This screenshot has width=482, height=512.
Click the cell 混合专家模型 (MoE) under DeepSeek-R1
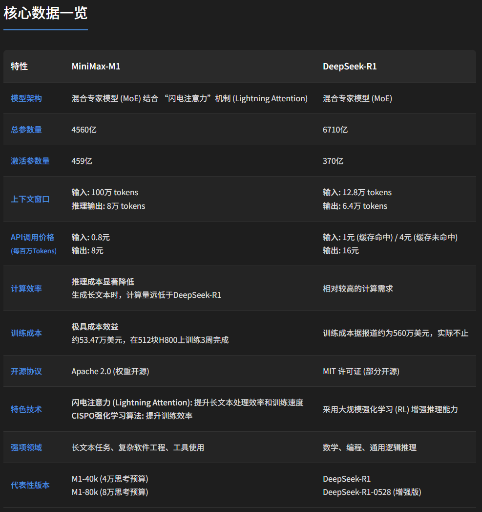(357, 98)
